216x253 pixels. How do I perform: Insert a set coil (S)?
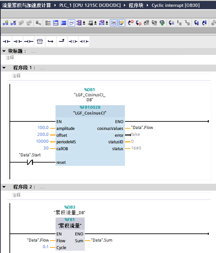point(73,41)
